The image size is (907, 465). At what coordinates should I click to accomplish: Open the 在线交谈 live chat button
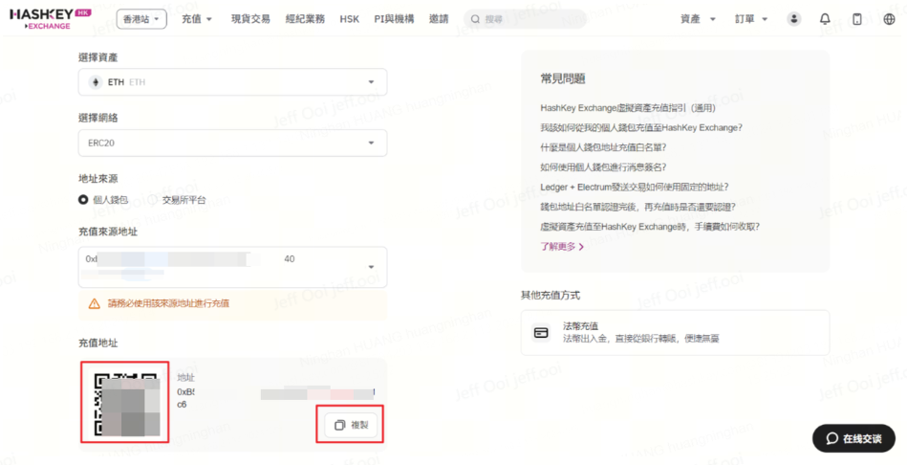click(853, 438)
